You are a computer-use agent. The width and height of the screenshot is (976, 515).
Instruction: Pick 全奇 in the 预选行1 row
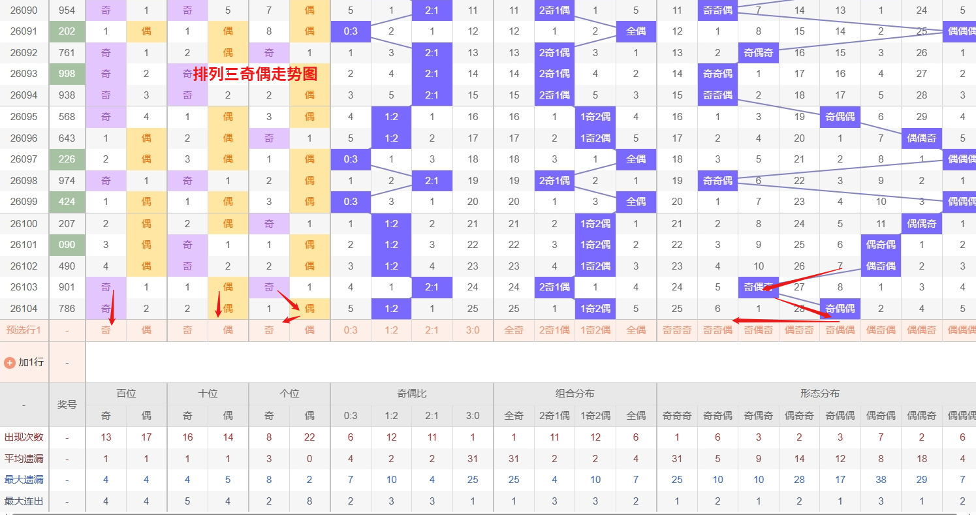pos(514,330)
